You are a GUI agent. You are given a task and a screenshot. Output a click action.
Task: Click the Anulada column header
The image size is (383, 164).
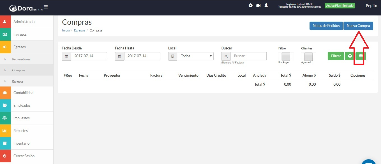pos(260,75)
